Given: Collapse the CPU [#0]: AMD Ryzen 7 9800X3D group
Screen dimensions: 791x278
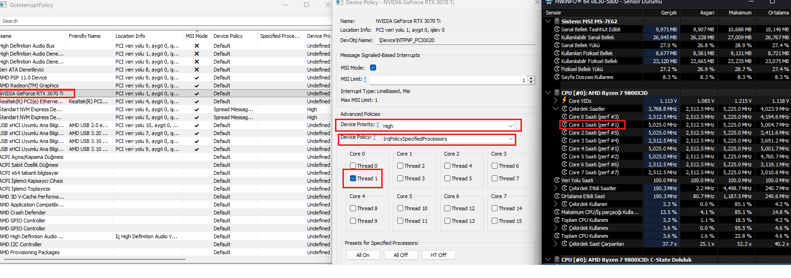Looking at the screenshot, I should pos(548,93).
